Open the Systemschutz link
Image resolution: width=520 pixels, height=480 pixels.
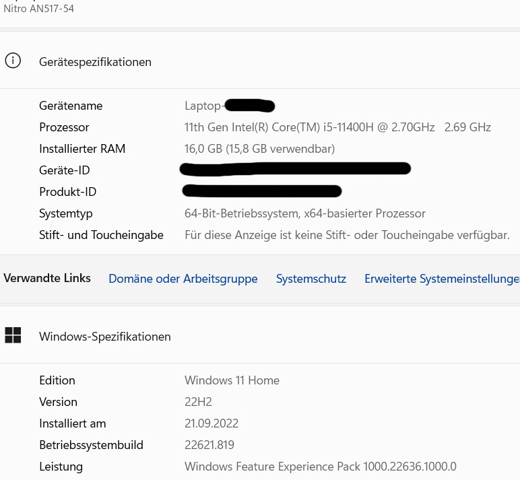click(311, 279)
